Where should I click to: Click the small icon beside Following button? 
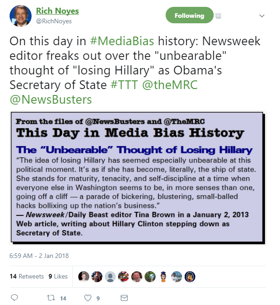pos(218,16)
